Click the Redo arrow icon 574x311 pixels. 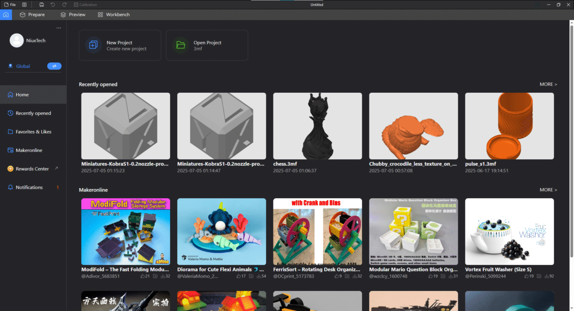point(64,5)
